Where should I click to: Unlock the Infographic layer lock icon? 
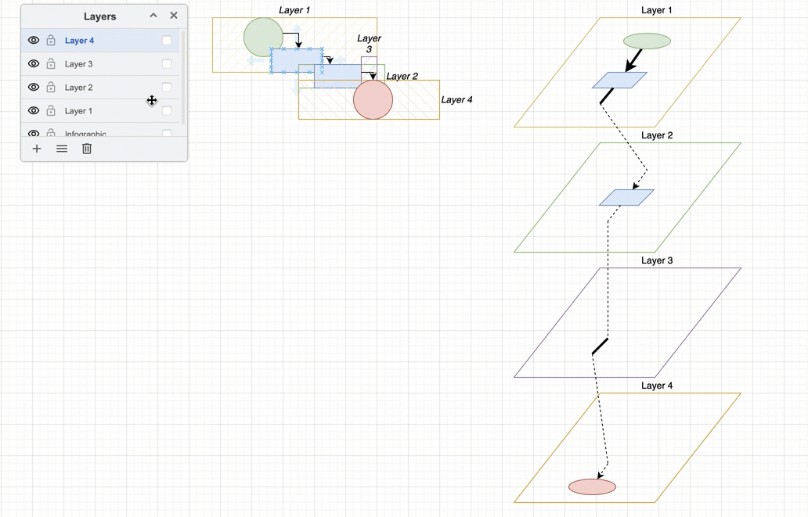(50, 133)
